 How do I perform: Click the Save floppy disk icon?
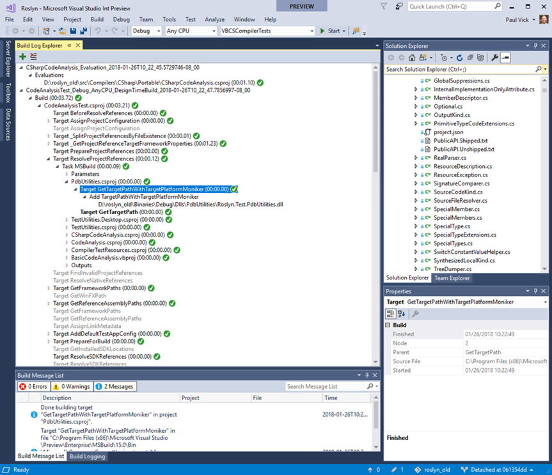click(73, 31)
